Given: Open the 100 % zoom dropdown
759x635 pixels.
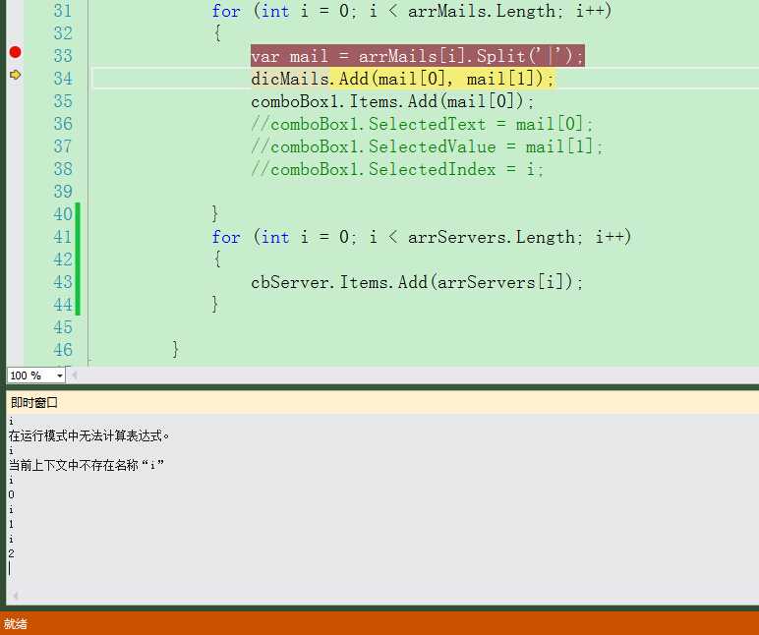Looking at the screenshot, I should [60, 375].
